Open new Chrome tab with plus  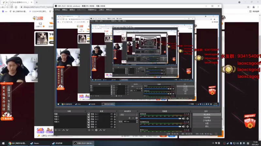click(37, 2)
